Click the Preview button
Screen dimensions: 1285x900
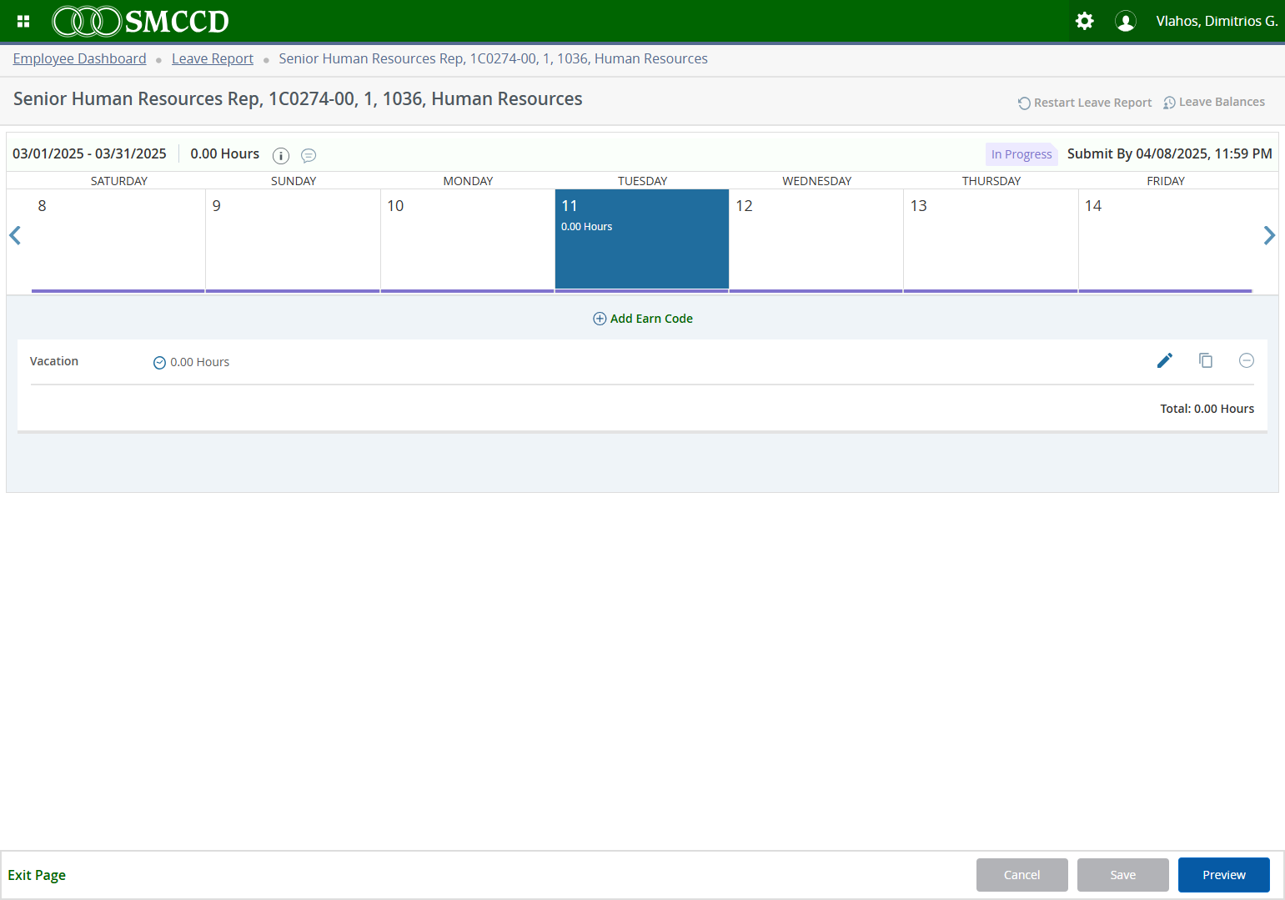click(x=1223, y=875)
